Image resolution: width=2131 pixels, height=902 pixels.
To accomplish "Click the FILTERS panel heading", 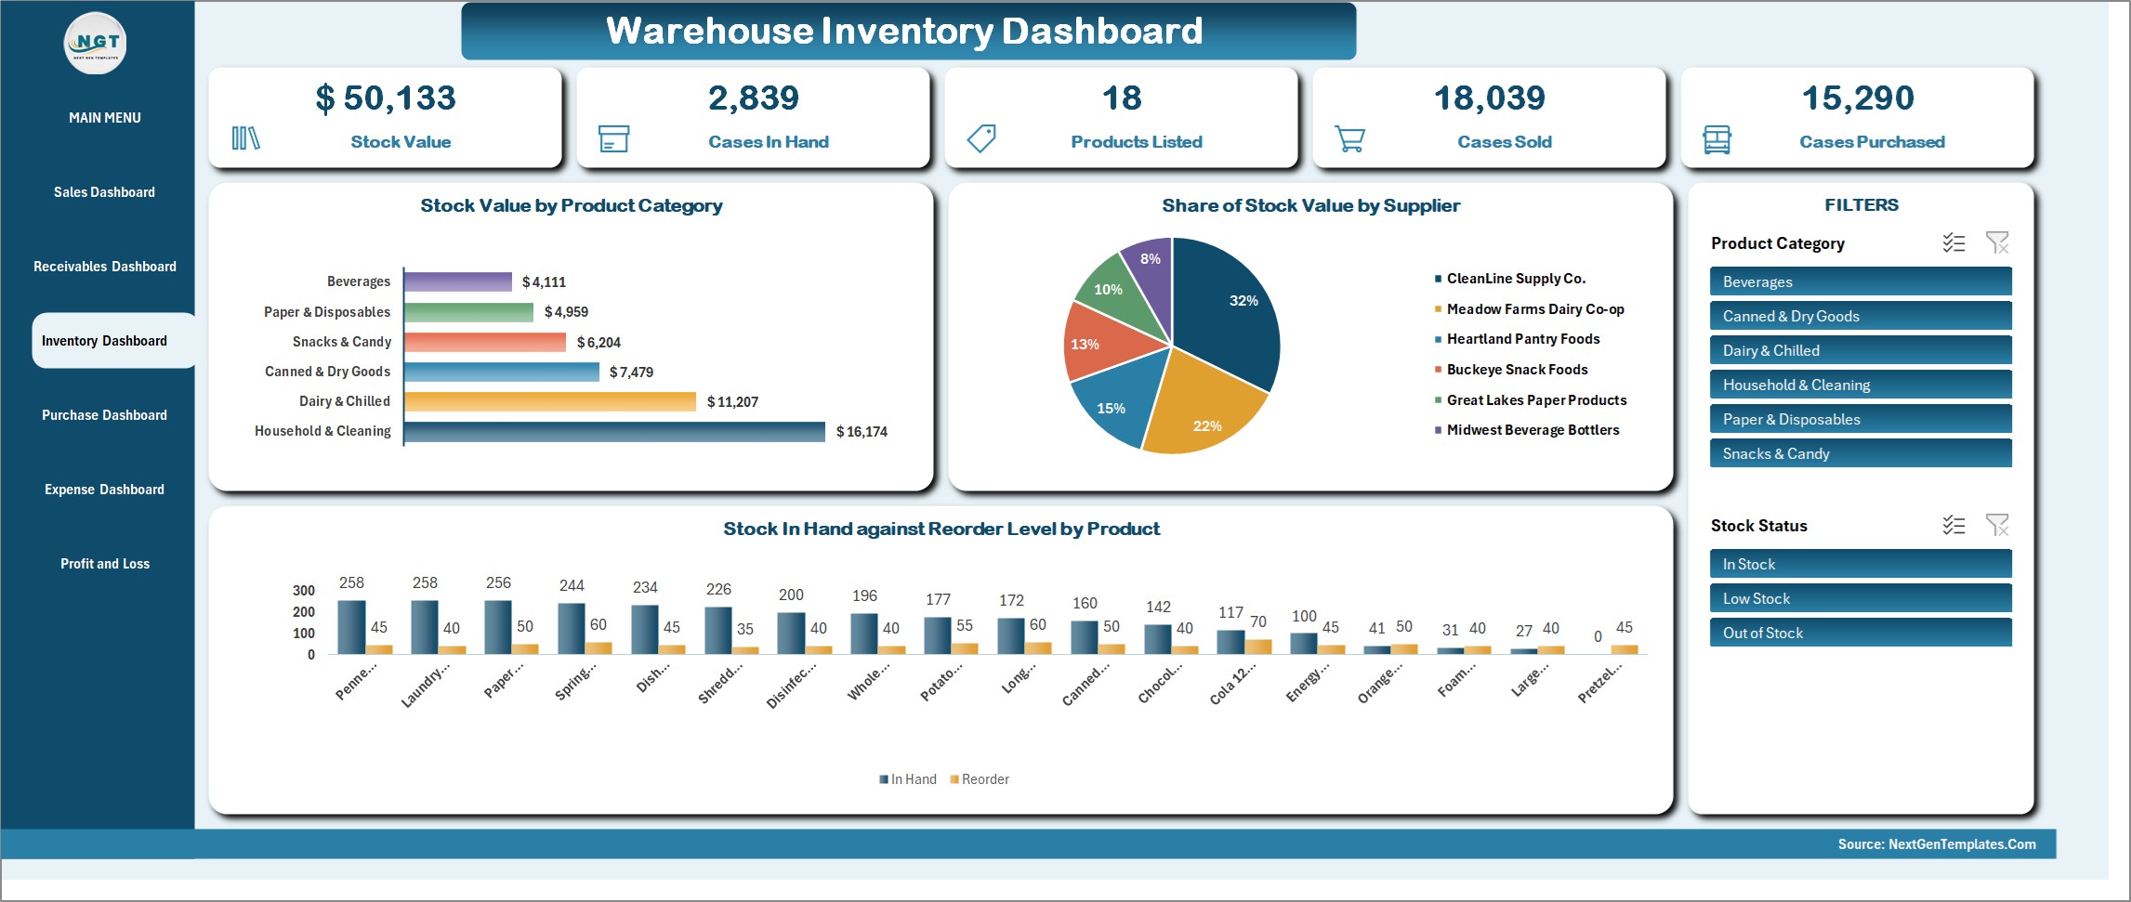I will pos(1861,205).
